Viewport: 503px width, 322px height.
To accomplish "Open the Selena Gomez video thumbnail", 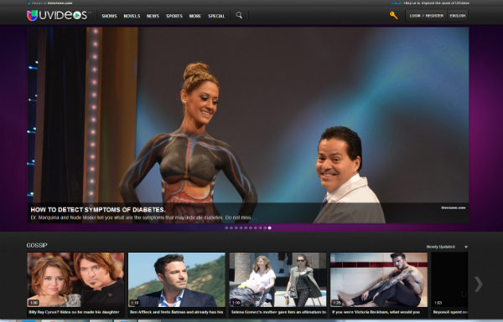I will click(x=277, y=279).
